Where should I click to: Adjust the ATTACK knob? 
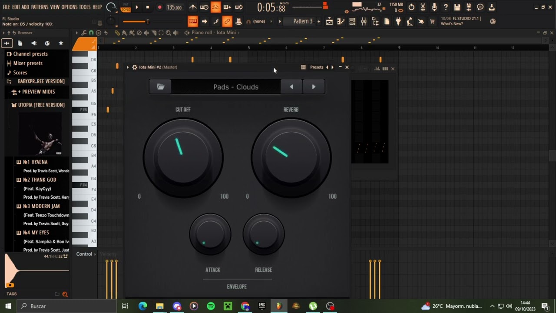click(x=210, y=234)
